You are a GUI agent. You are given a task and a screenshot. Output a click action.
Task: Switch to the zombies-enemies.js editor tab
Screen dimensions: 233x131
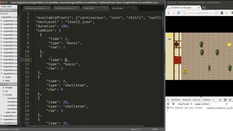65,8
